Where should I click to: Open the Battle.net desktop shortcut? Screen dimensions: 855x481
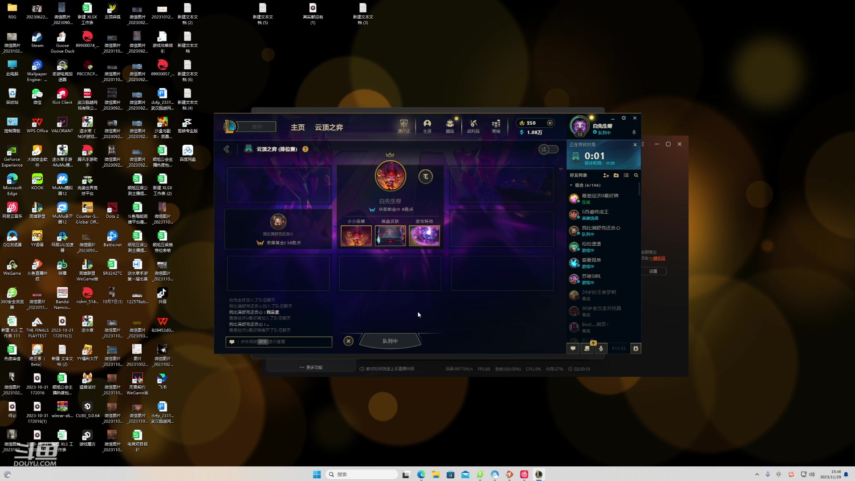coord(112,239)
